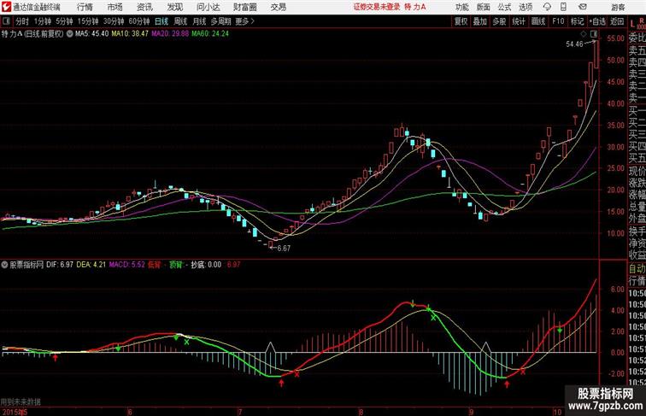Click the month 10 date axis marker
This screenshot has width=646, height=416.
pos(557,412)
